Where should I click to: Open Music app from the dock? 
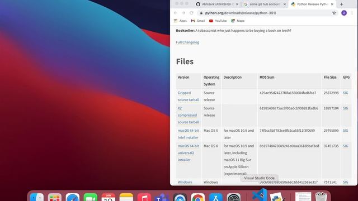coord(144,197)
